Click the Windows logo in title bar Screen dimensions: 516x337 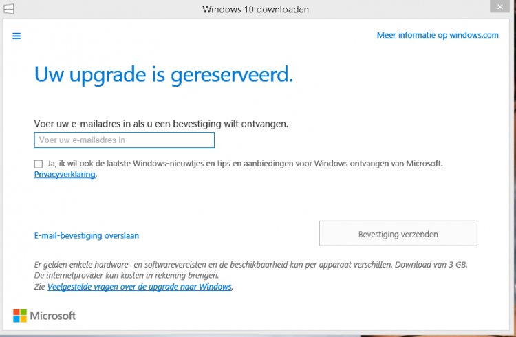point(9,9)
